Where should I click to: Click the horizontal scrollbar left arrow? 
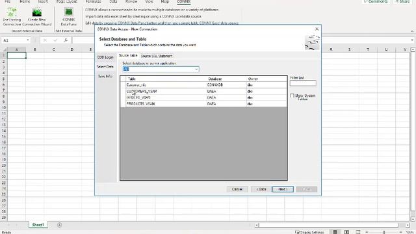(x=257, y=226)
